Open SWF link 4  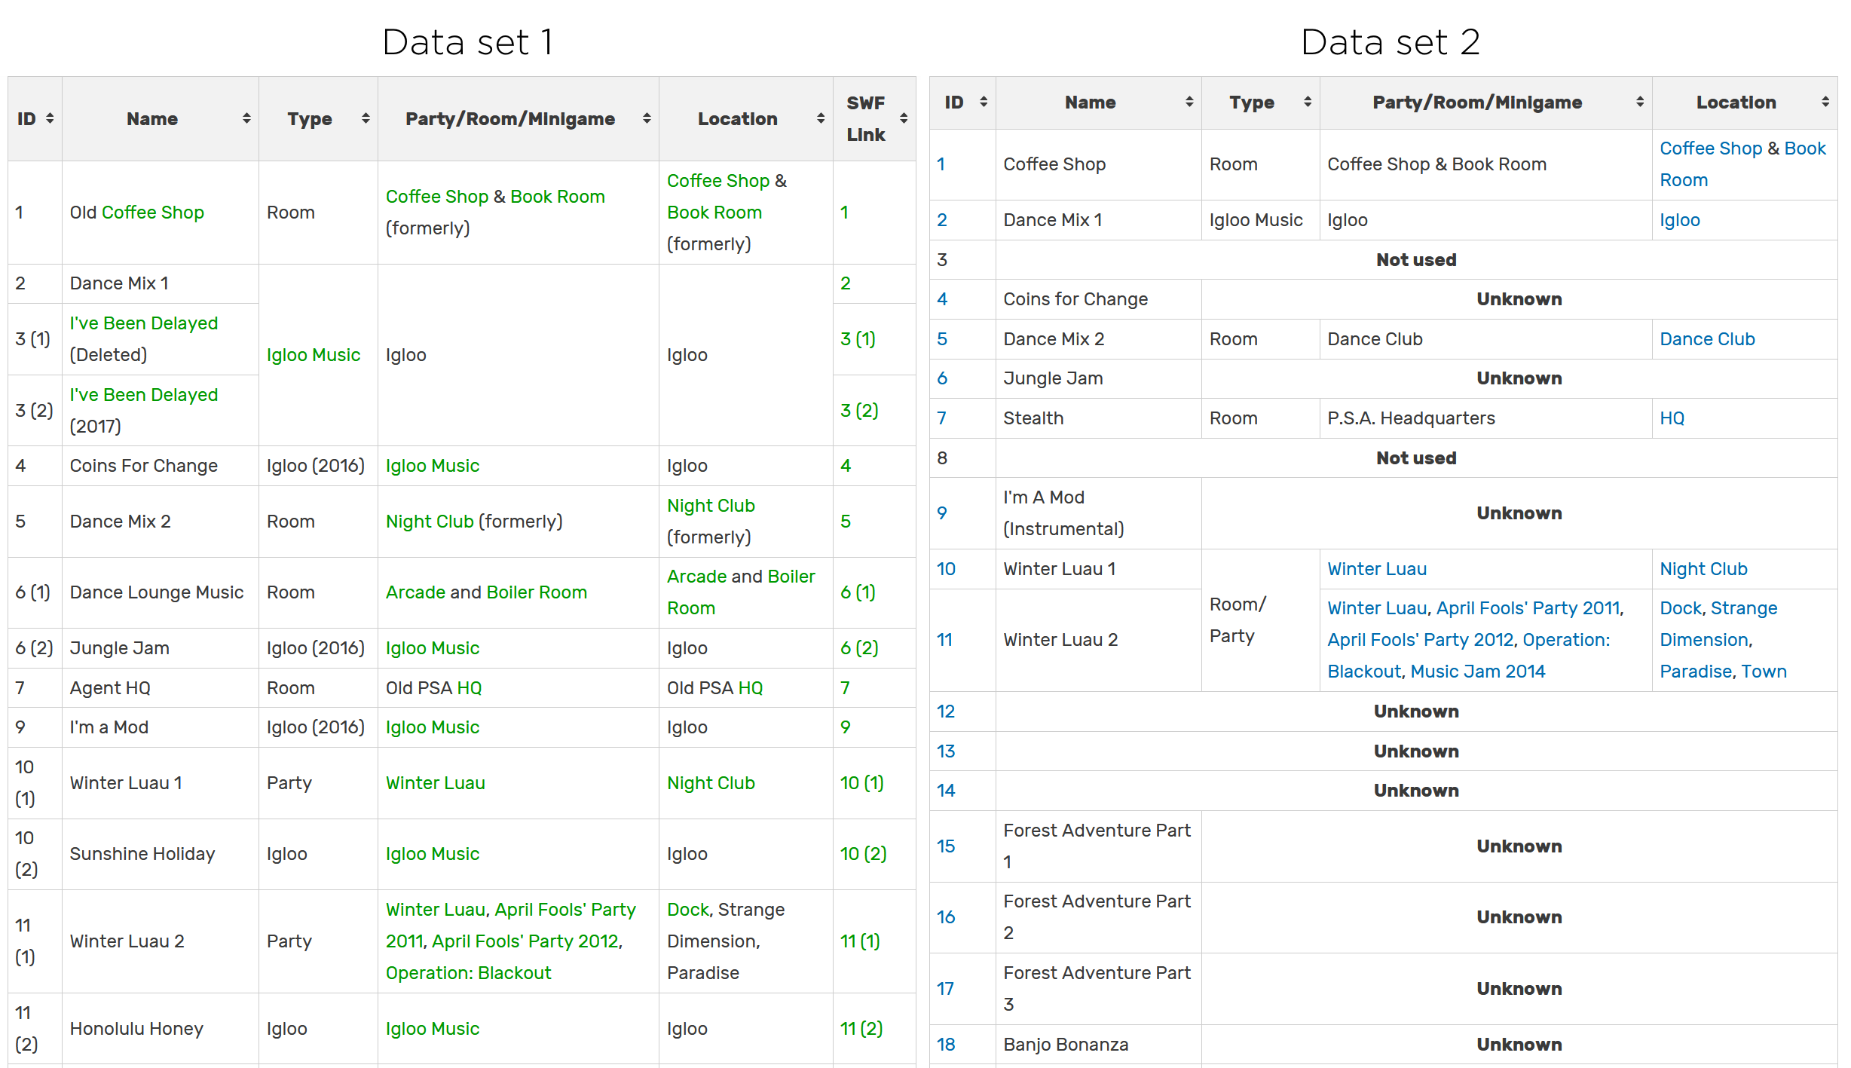[846, 466]
